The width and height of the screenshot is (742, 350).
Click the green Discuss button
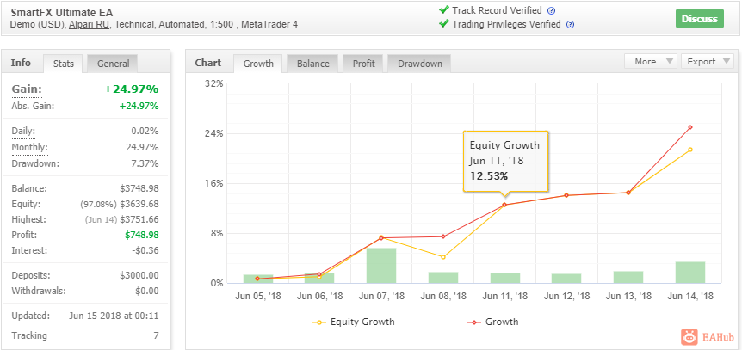click(700, 19)
